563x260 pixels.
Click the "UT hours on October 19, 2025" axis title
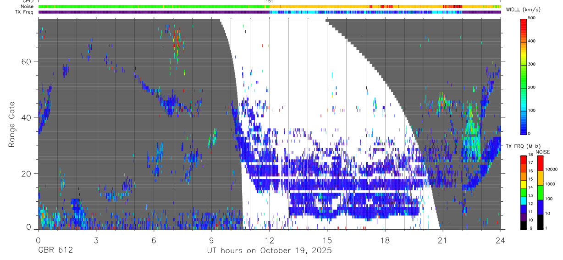269,251
